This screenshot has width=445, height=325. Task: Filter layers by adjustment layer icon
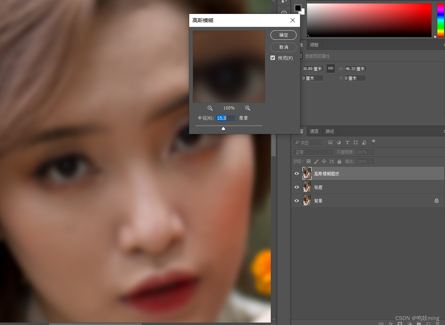click(339, 142)
